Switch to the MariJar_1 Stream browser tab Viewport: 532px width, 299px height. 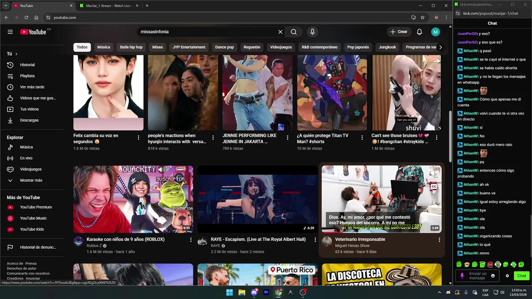[x=108, y=6]
